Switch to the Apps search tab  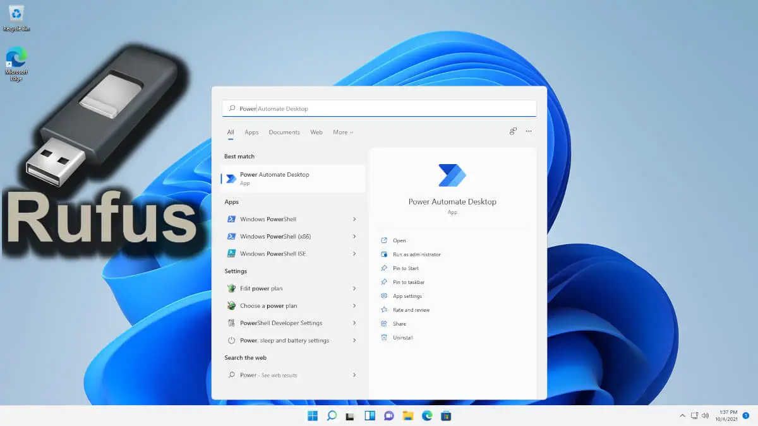pyautogui.click(x=251, y=132)
